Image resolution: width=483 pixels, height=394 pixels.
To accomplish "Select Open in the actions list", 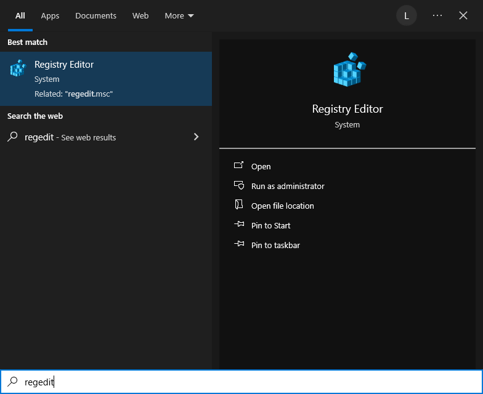I will point(261,166).
